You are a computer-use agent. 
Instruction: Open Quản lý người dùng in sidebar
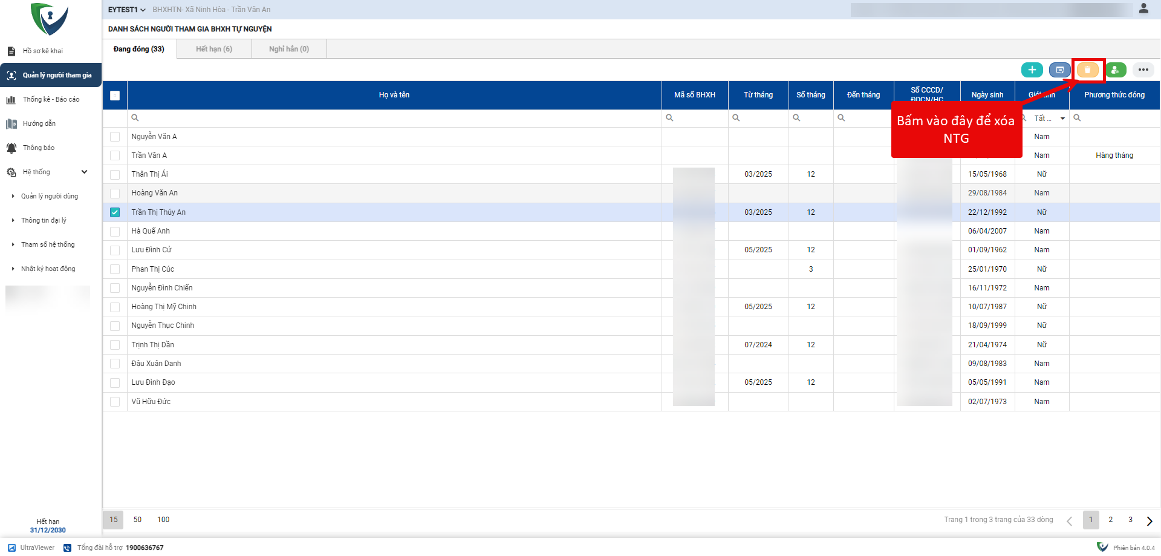click(x=50, y=197)
